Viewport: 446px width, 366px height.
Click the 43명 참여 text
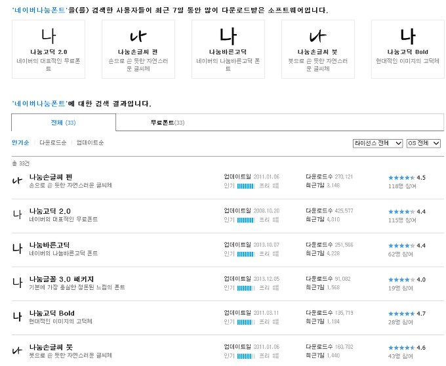pos(401,356)
